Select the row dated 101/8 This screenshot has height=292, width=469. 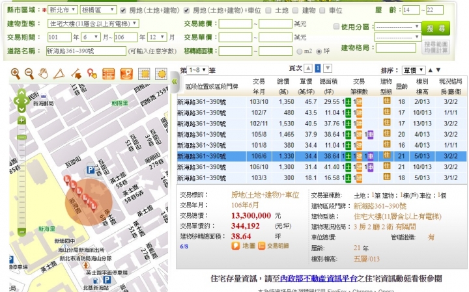tap(322, 146)
